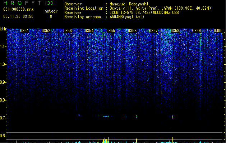Click the 1.0 kHz axis label

click(x=3, y=64)
